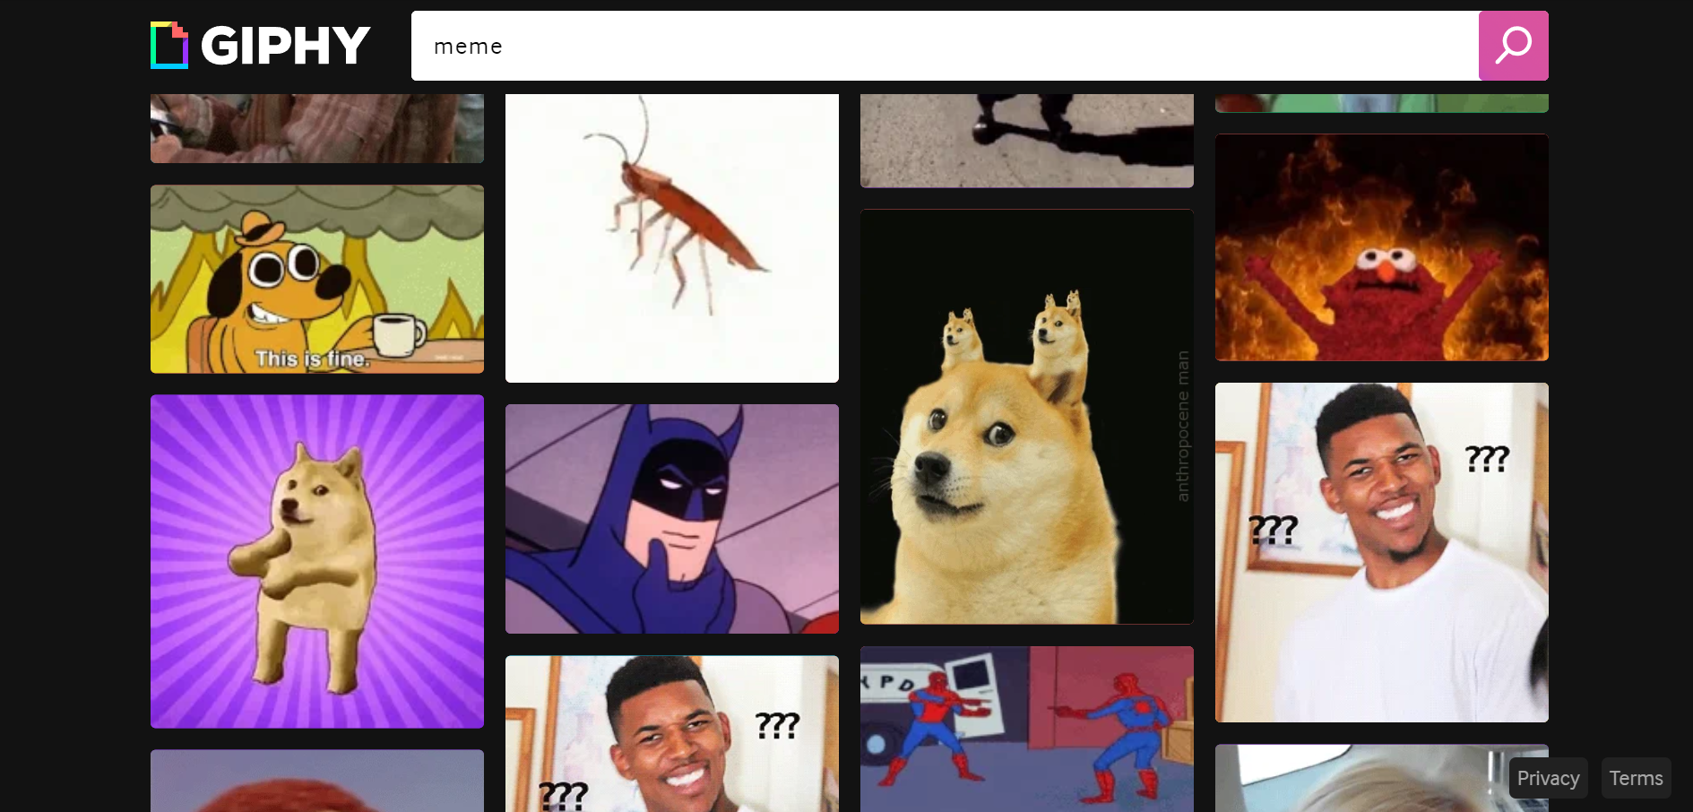Image resolution: width=1693 pixels, height=812 pixels.
Task: Open the Spider-Man pointing GIF
Action: click(1027, 729)
